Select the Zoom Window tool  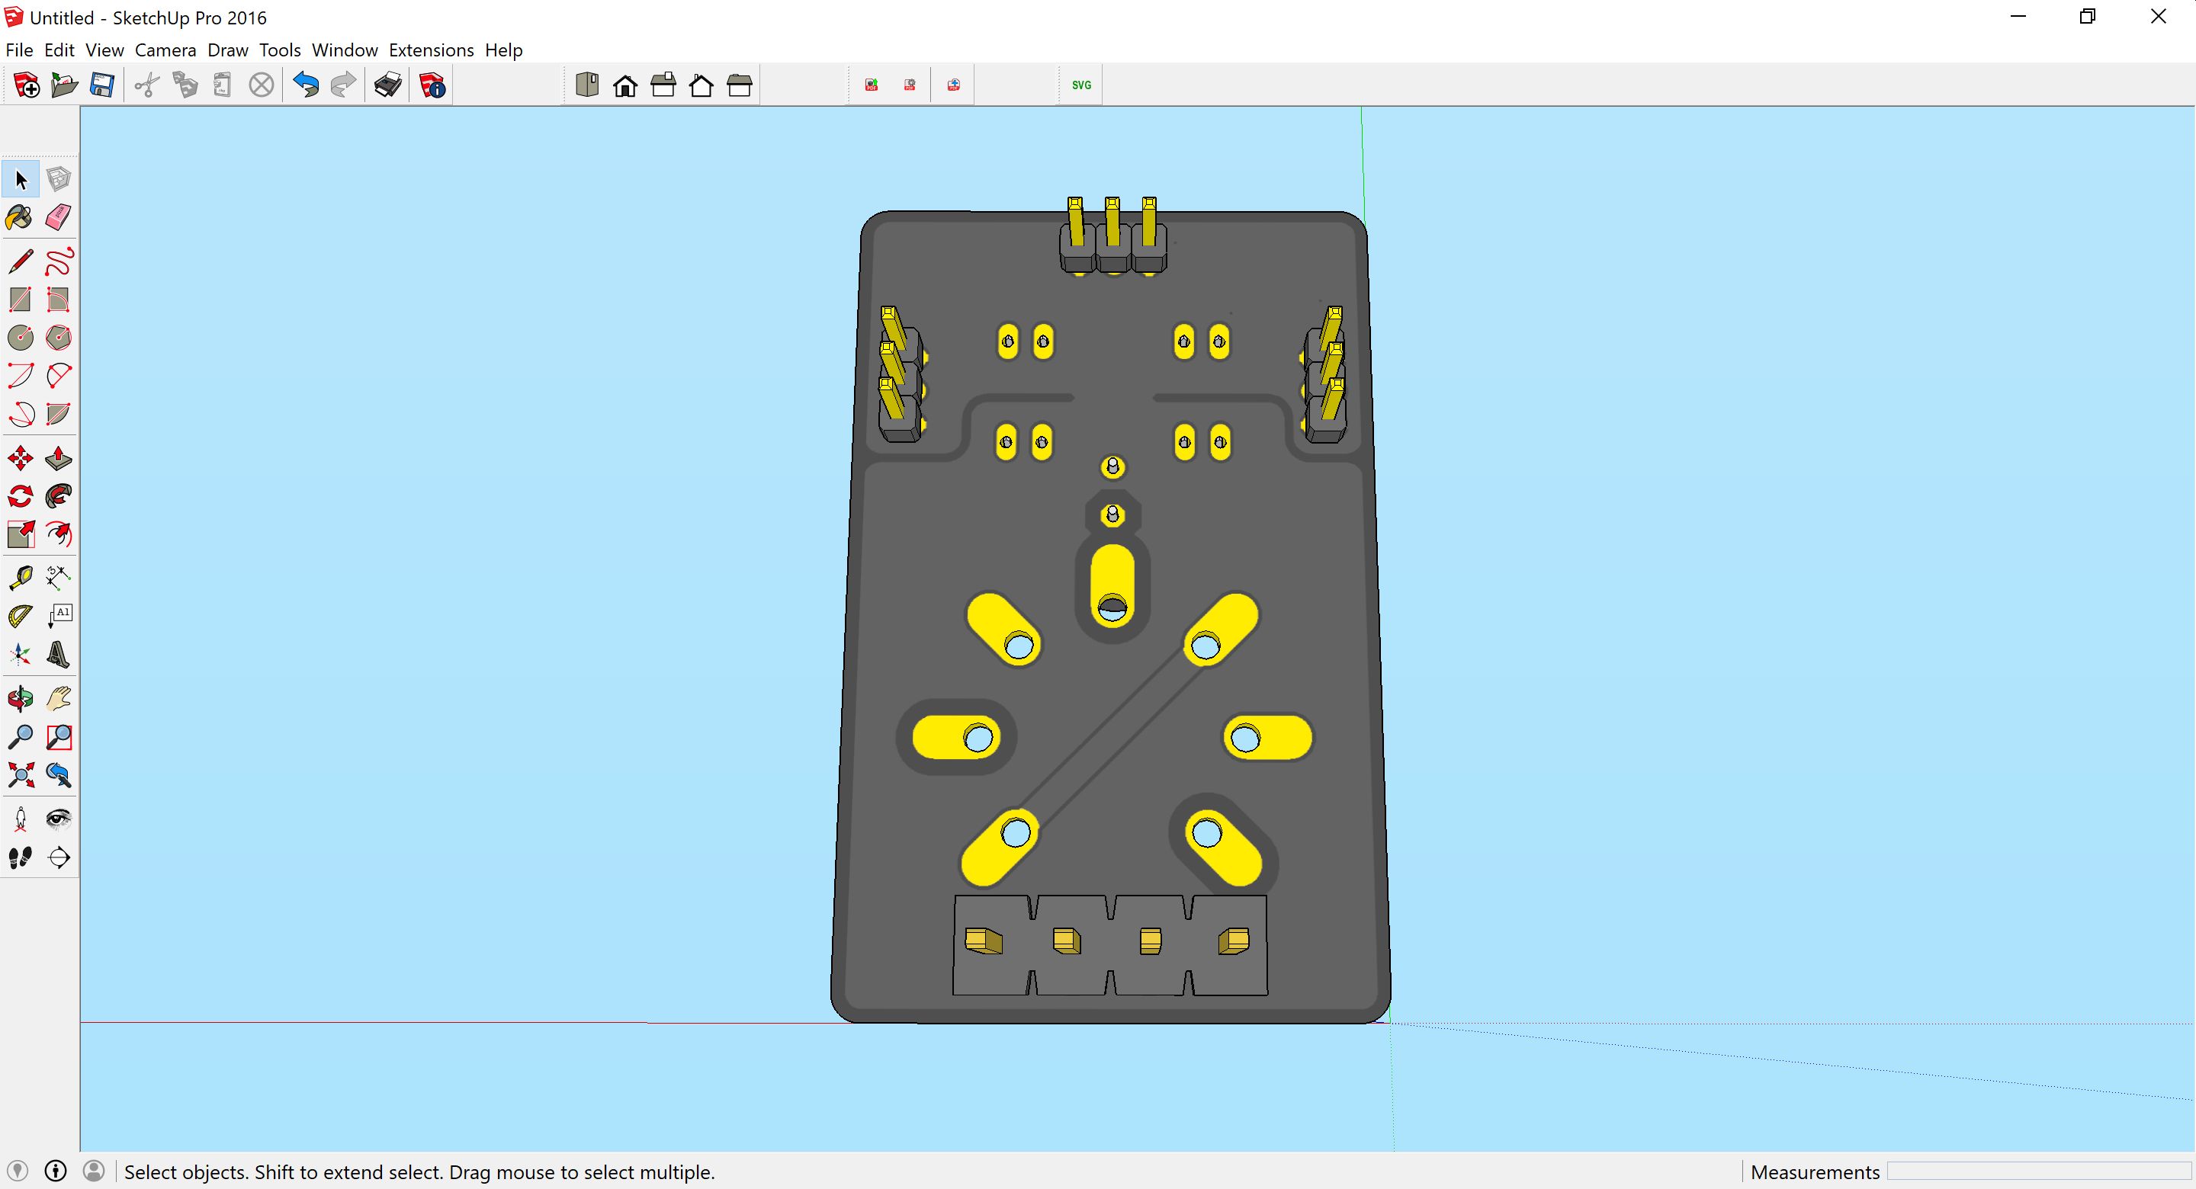coord(58,736)
